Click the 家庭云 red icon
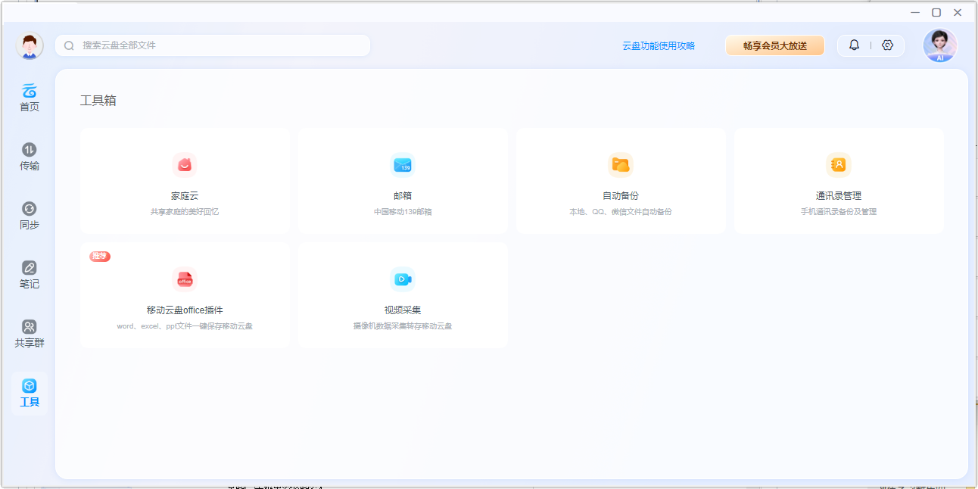This screenshot has height=489, width=978. point(185,164)
